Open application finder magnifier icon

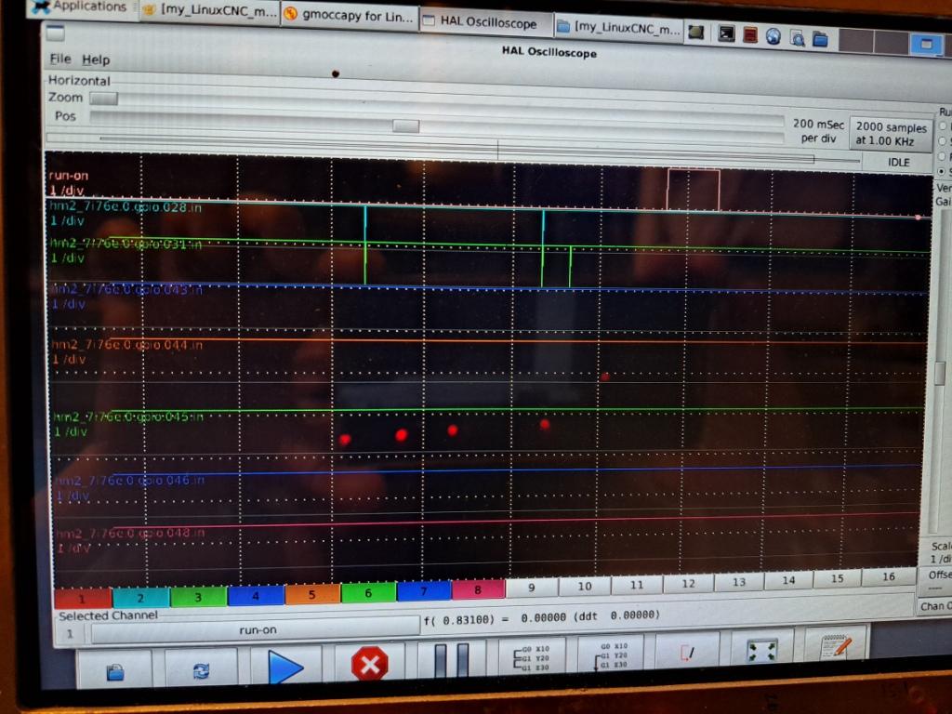coord(797,38)
